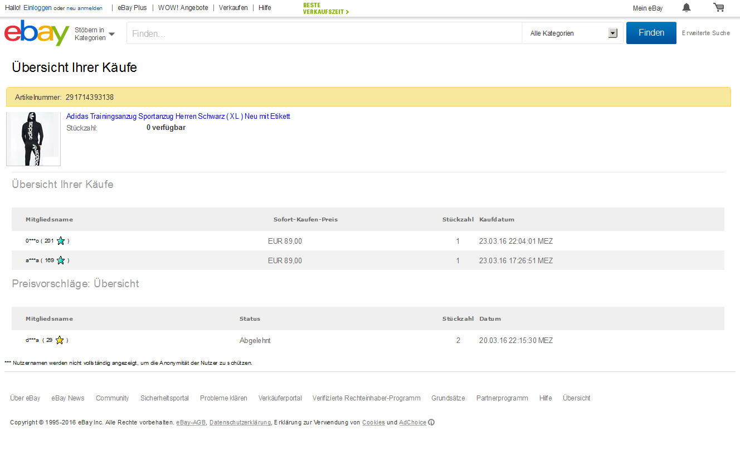
Task: Open eBay News footer link
Action: (68, 398)
